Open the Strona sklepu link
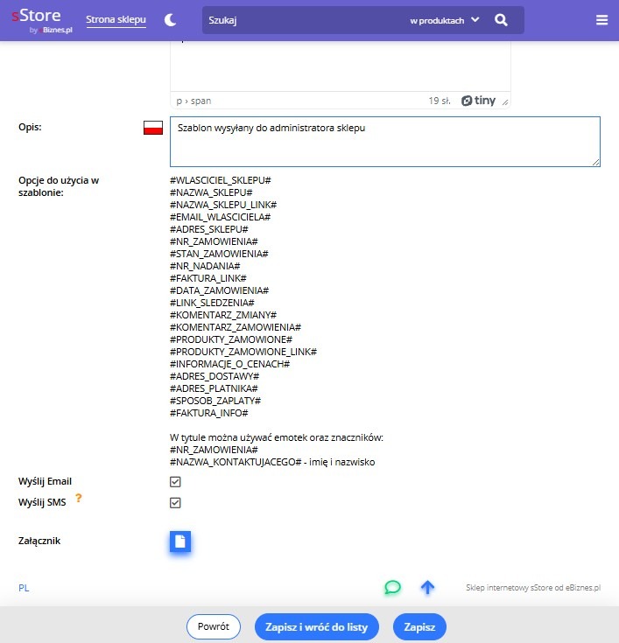The height and width of the screenshot is (643, 619). (116, 20)
